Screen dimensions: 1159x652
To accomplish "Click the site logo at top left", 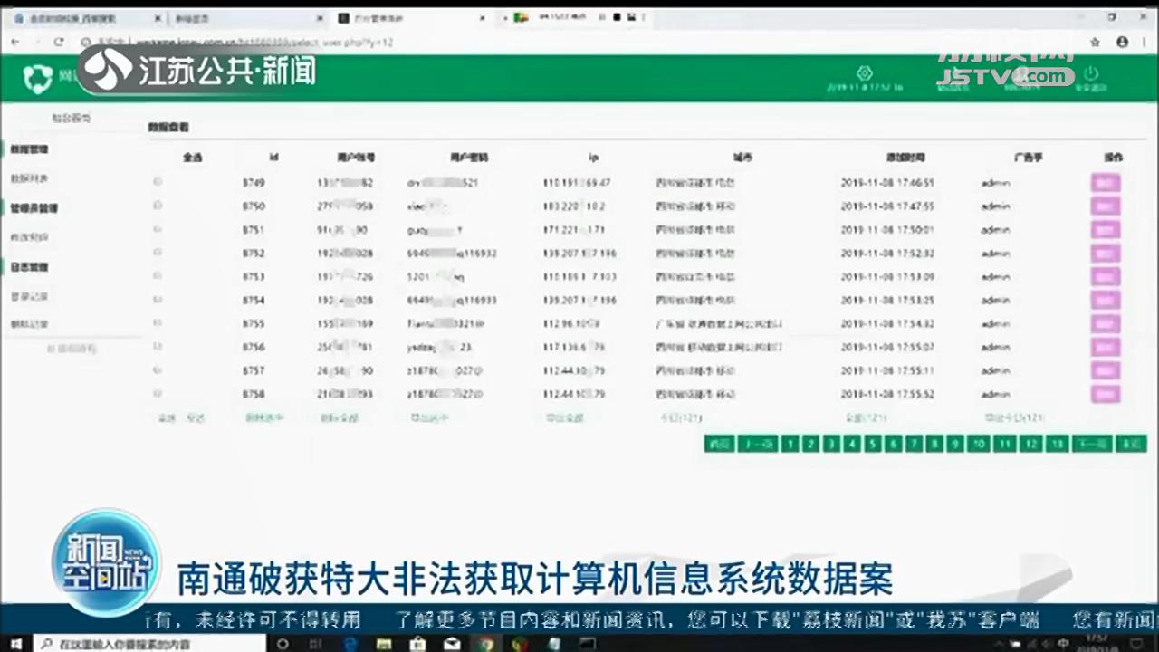I will click(36, 77).
